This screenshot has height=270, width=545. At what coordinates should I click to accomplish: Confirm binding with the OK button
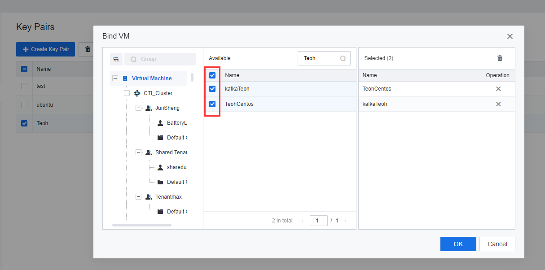(x=458, y=244)
